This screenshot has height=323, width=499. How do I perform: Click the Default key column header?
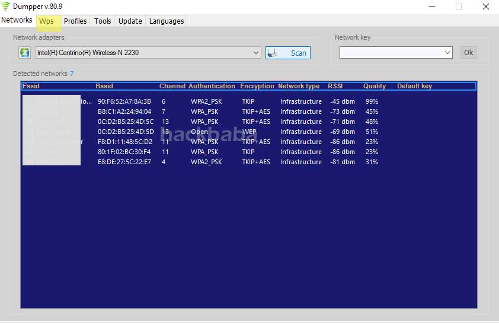click(x=415, y=86)
